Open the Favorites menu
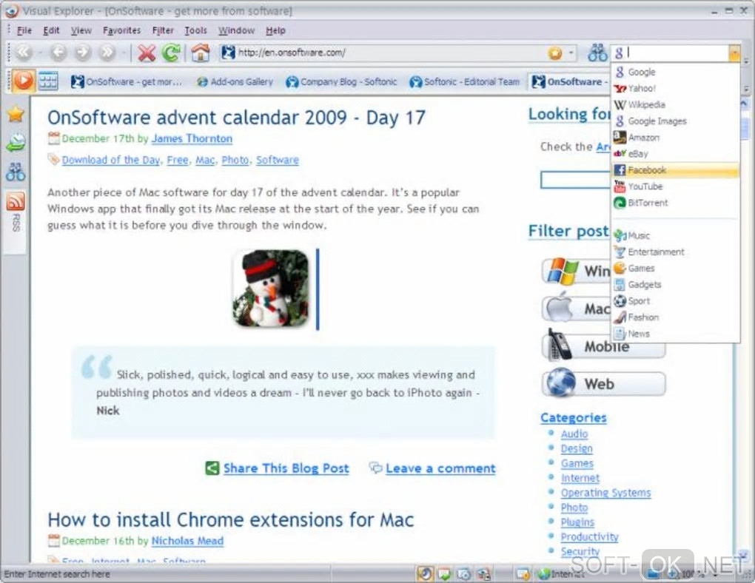755x583 pixels. tap(122, 30)
